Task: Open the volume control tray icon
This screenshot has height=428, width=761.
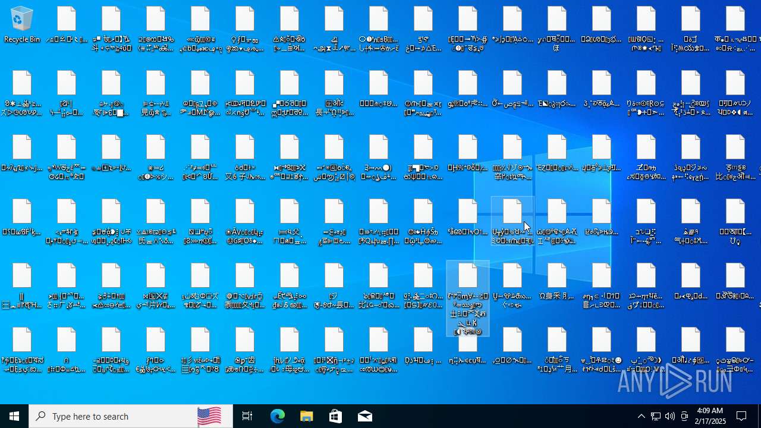Action: (670, 416)
